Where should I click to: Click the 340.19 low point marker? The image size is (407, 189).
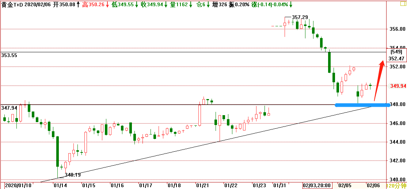[73, 175]
